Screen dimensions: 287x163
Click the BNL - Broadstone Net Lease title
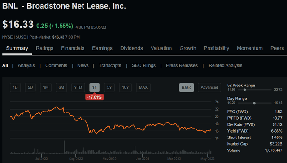coord(64,6)
